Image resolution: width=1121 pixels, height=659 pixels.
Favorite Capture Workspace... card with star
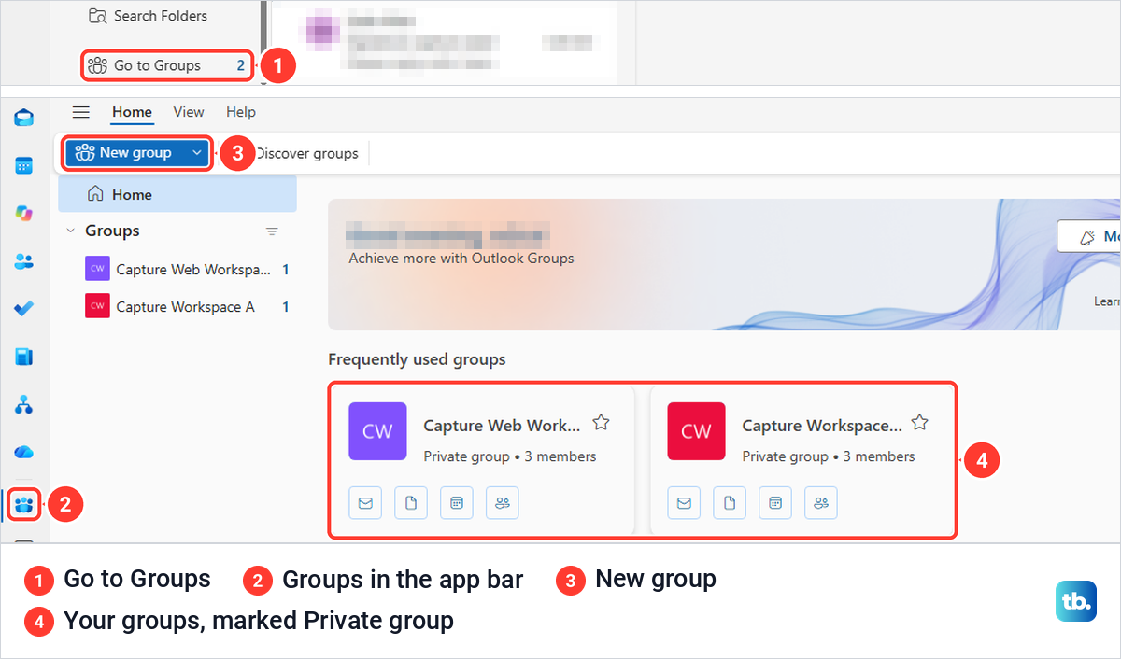[x=920, y=423]
